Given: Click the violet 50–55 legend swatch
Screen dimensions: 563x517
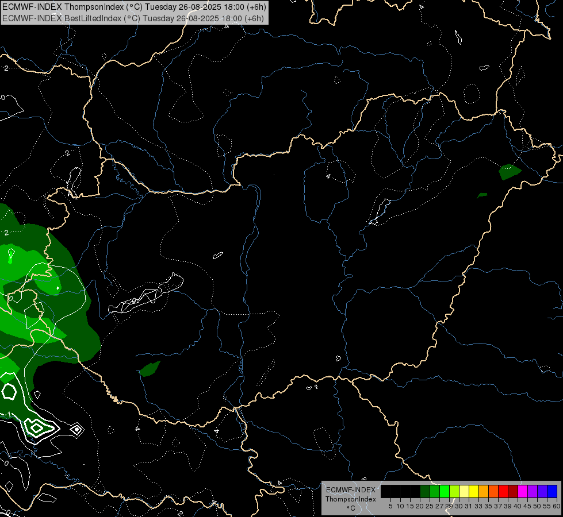Looking at the screenshot, I should [542, 491].
